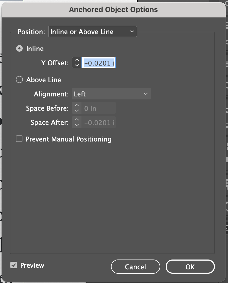The width and height of the screenshot is (228, 283).
Task: Select the Inline radio button
Action: [19, 48]
